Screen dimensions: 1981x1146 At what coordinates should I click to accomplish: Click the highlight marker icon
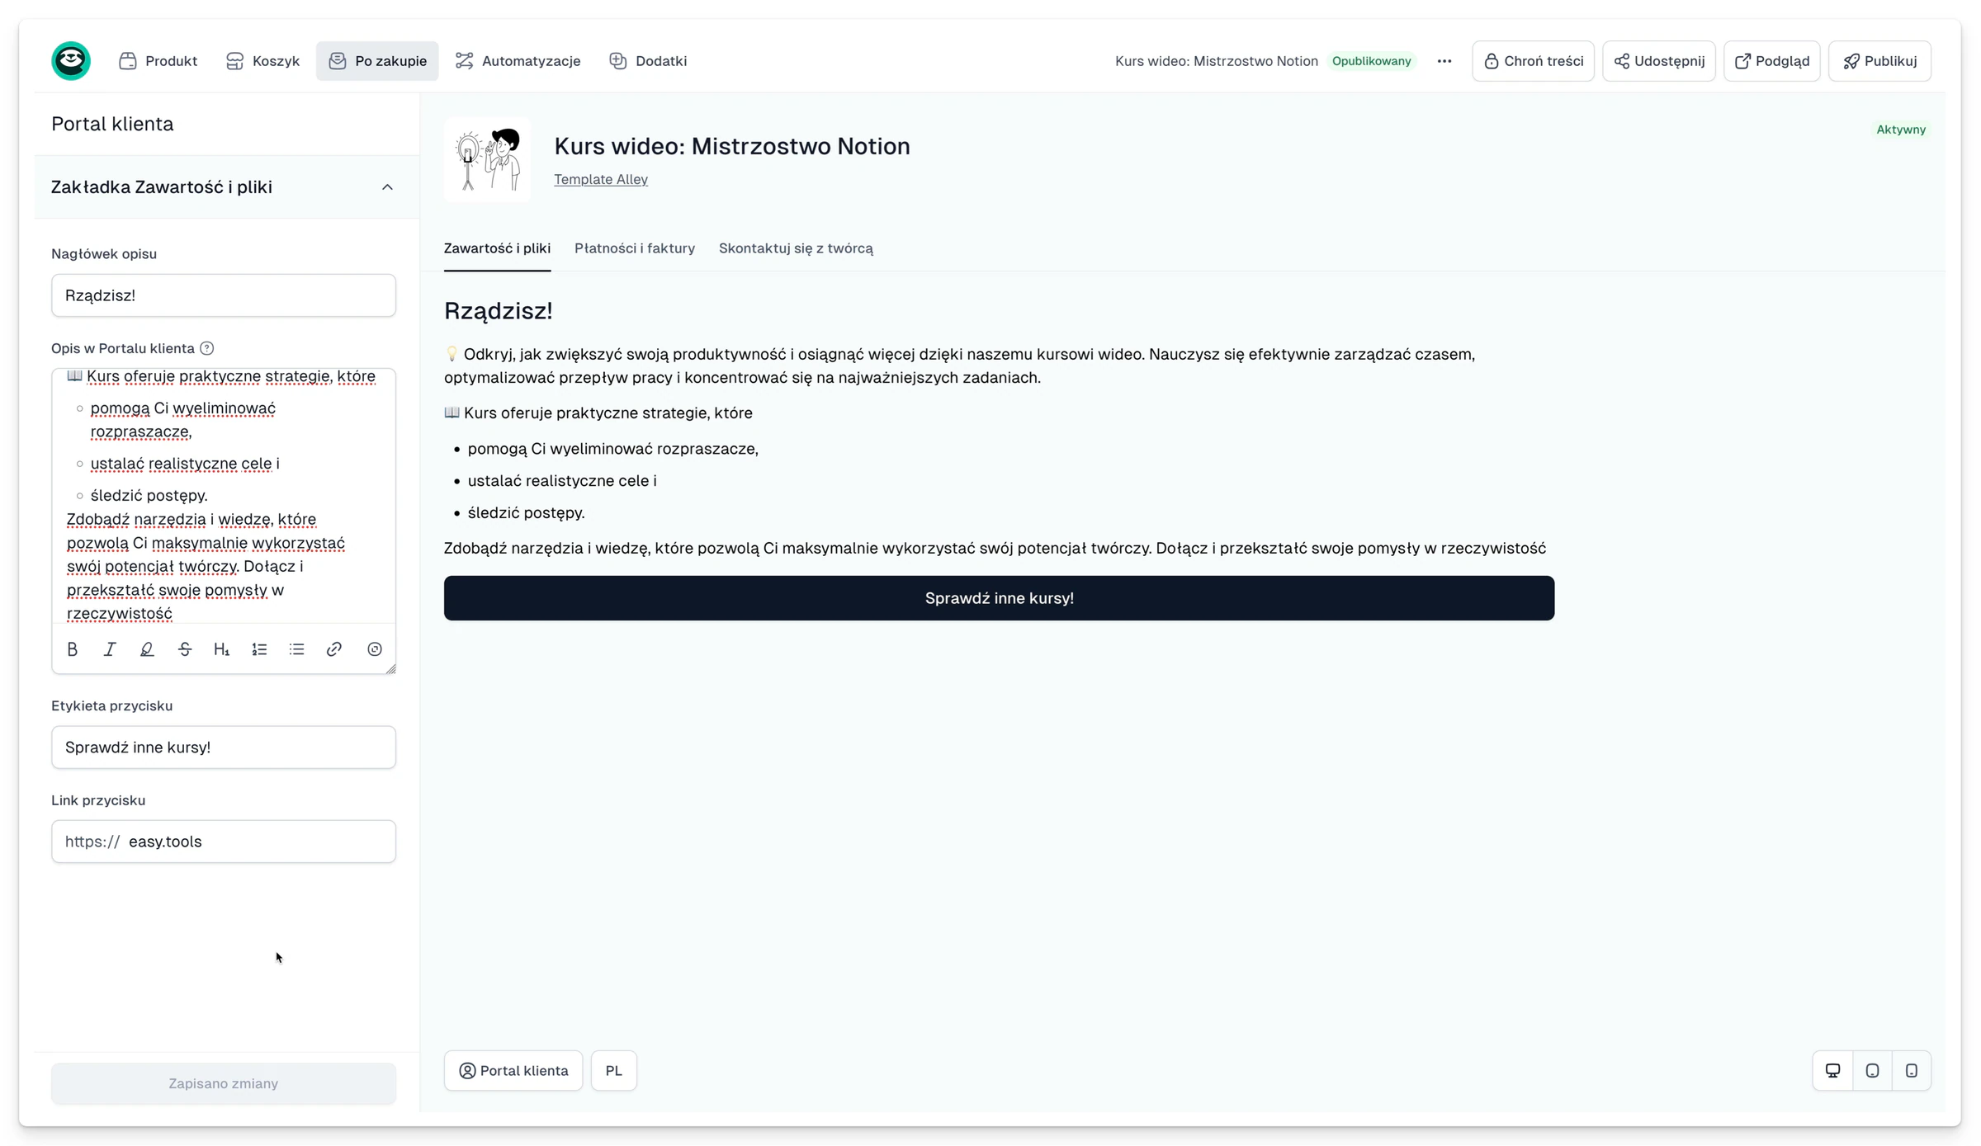click(x=147, y=649)
